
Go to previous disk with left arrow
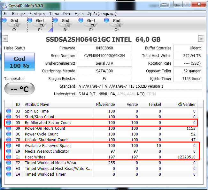(x=5, y=39)
